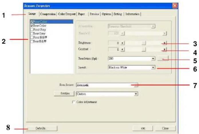Click the Close button at the bottom
The width and height of the screenshot is (199, 134).
click(165, 128)
